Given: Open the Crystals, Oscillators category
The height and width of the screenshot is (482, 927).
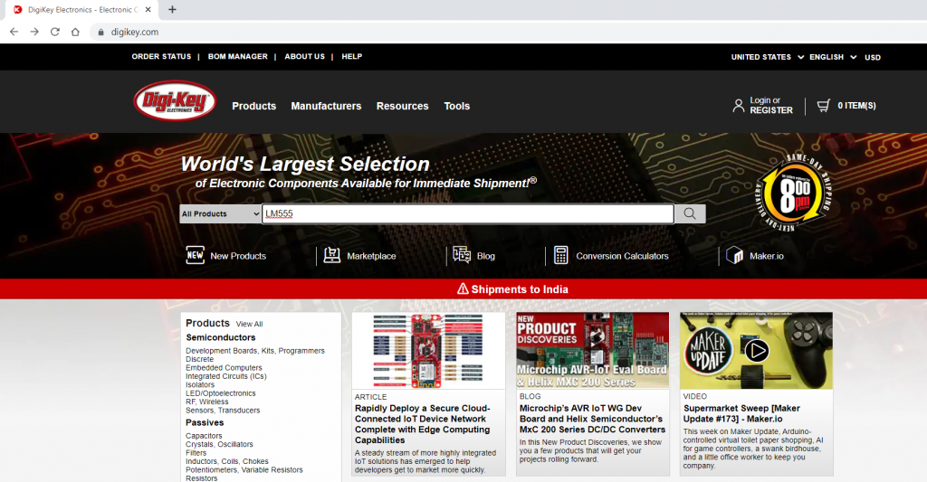Looking at the screenshot, I should point(219,444).
